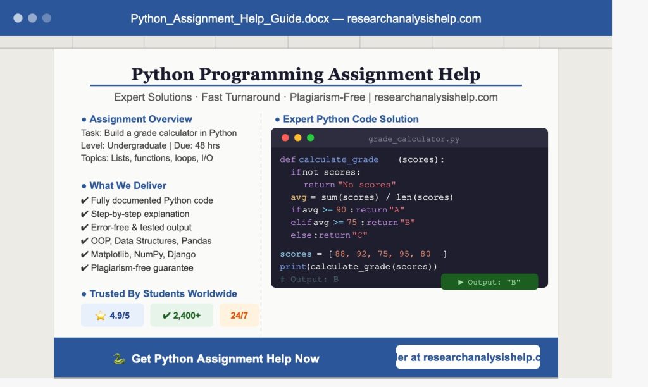Click the checkmark before OOP, Data Structures, Pandas
Viewport: 648px width, 387px height.
(85, 241)
